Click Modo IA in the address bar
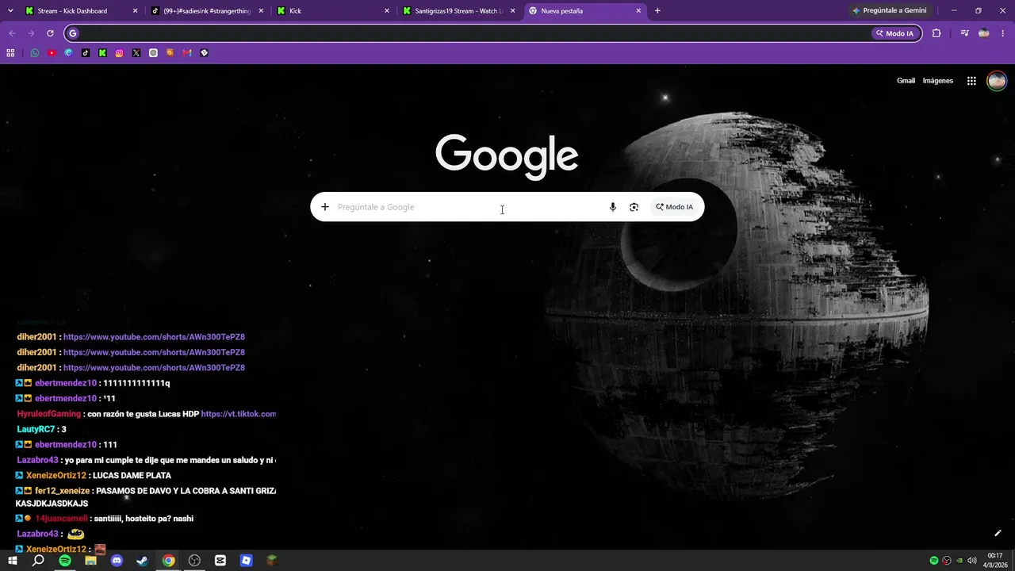Screen dimensions: 1015x571 click(895, 33)
